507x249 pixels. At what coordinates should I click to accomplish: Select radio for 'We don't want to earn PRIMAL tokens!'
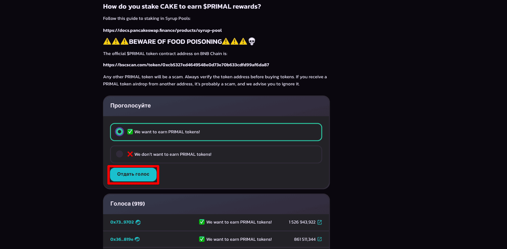pyautogui.click(x=119, y=154)
